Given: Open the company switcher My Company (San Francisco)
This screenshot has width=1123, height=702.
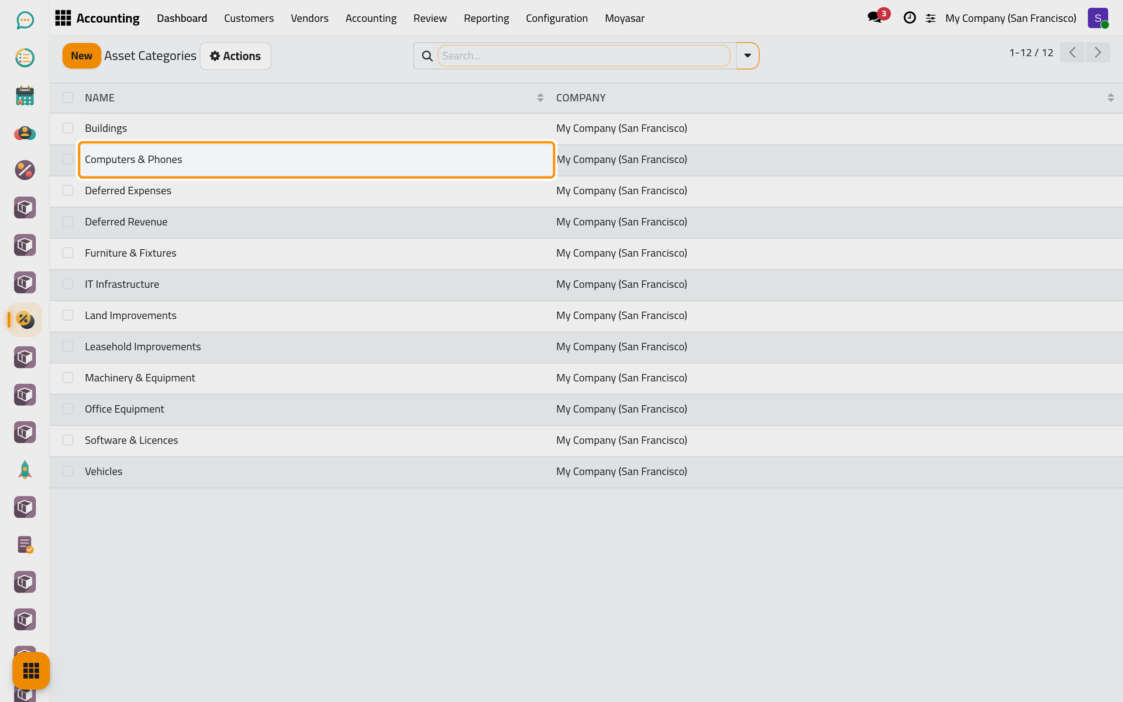Looking at the screenshot, I should [x=1010, y=18].
